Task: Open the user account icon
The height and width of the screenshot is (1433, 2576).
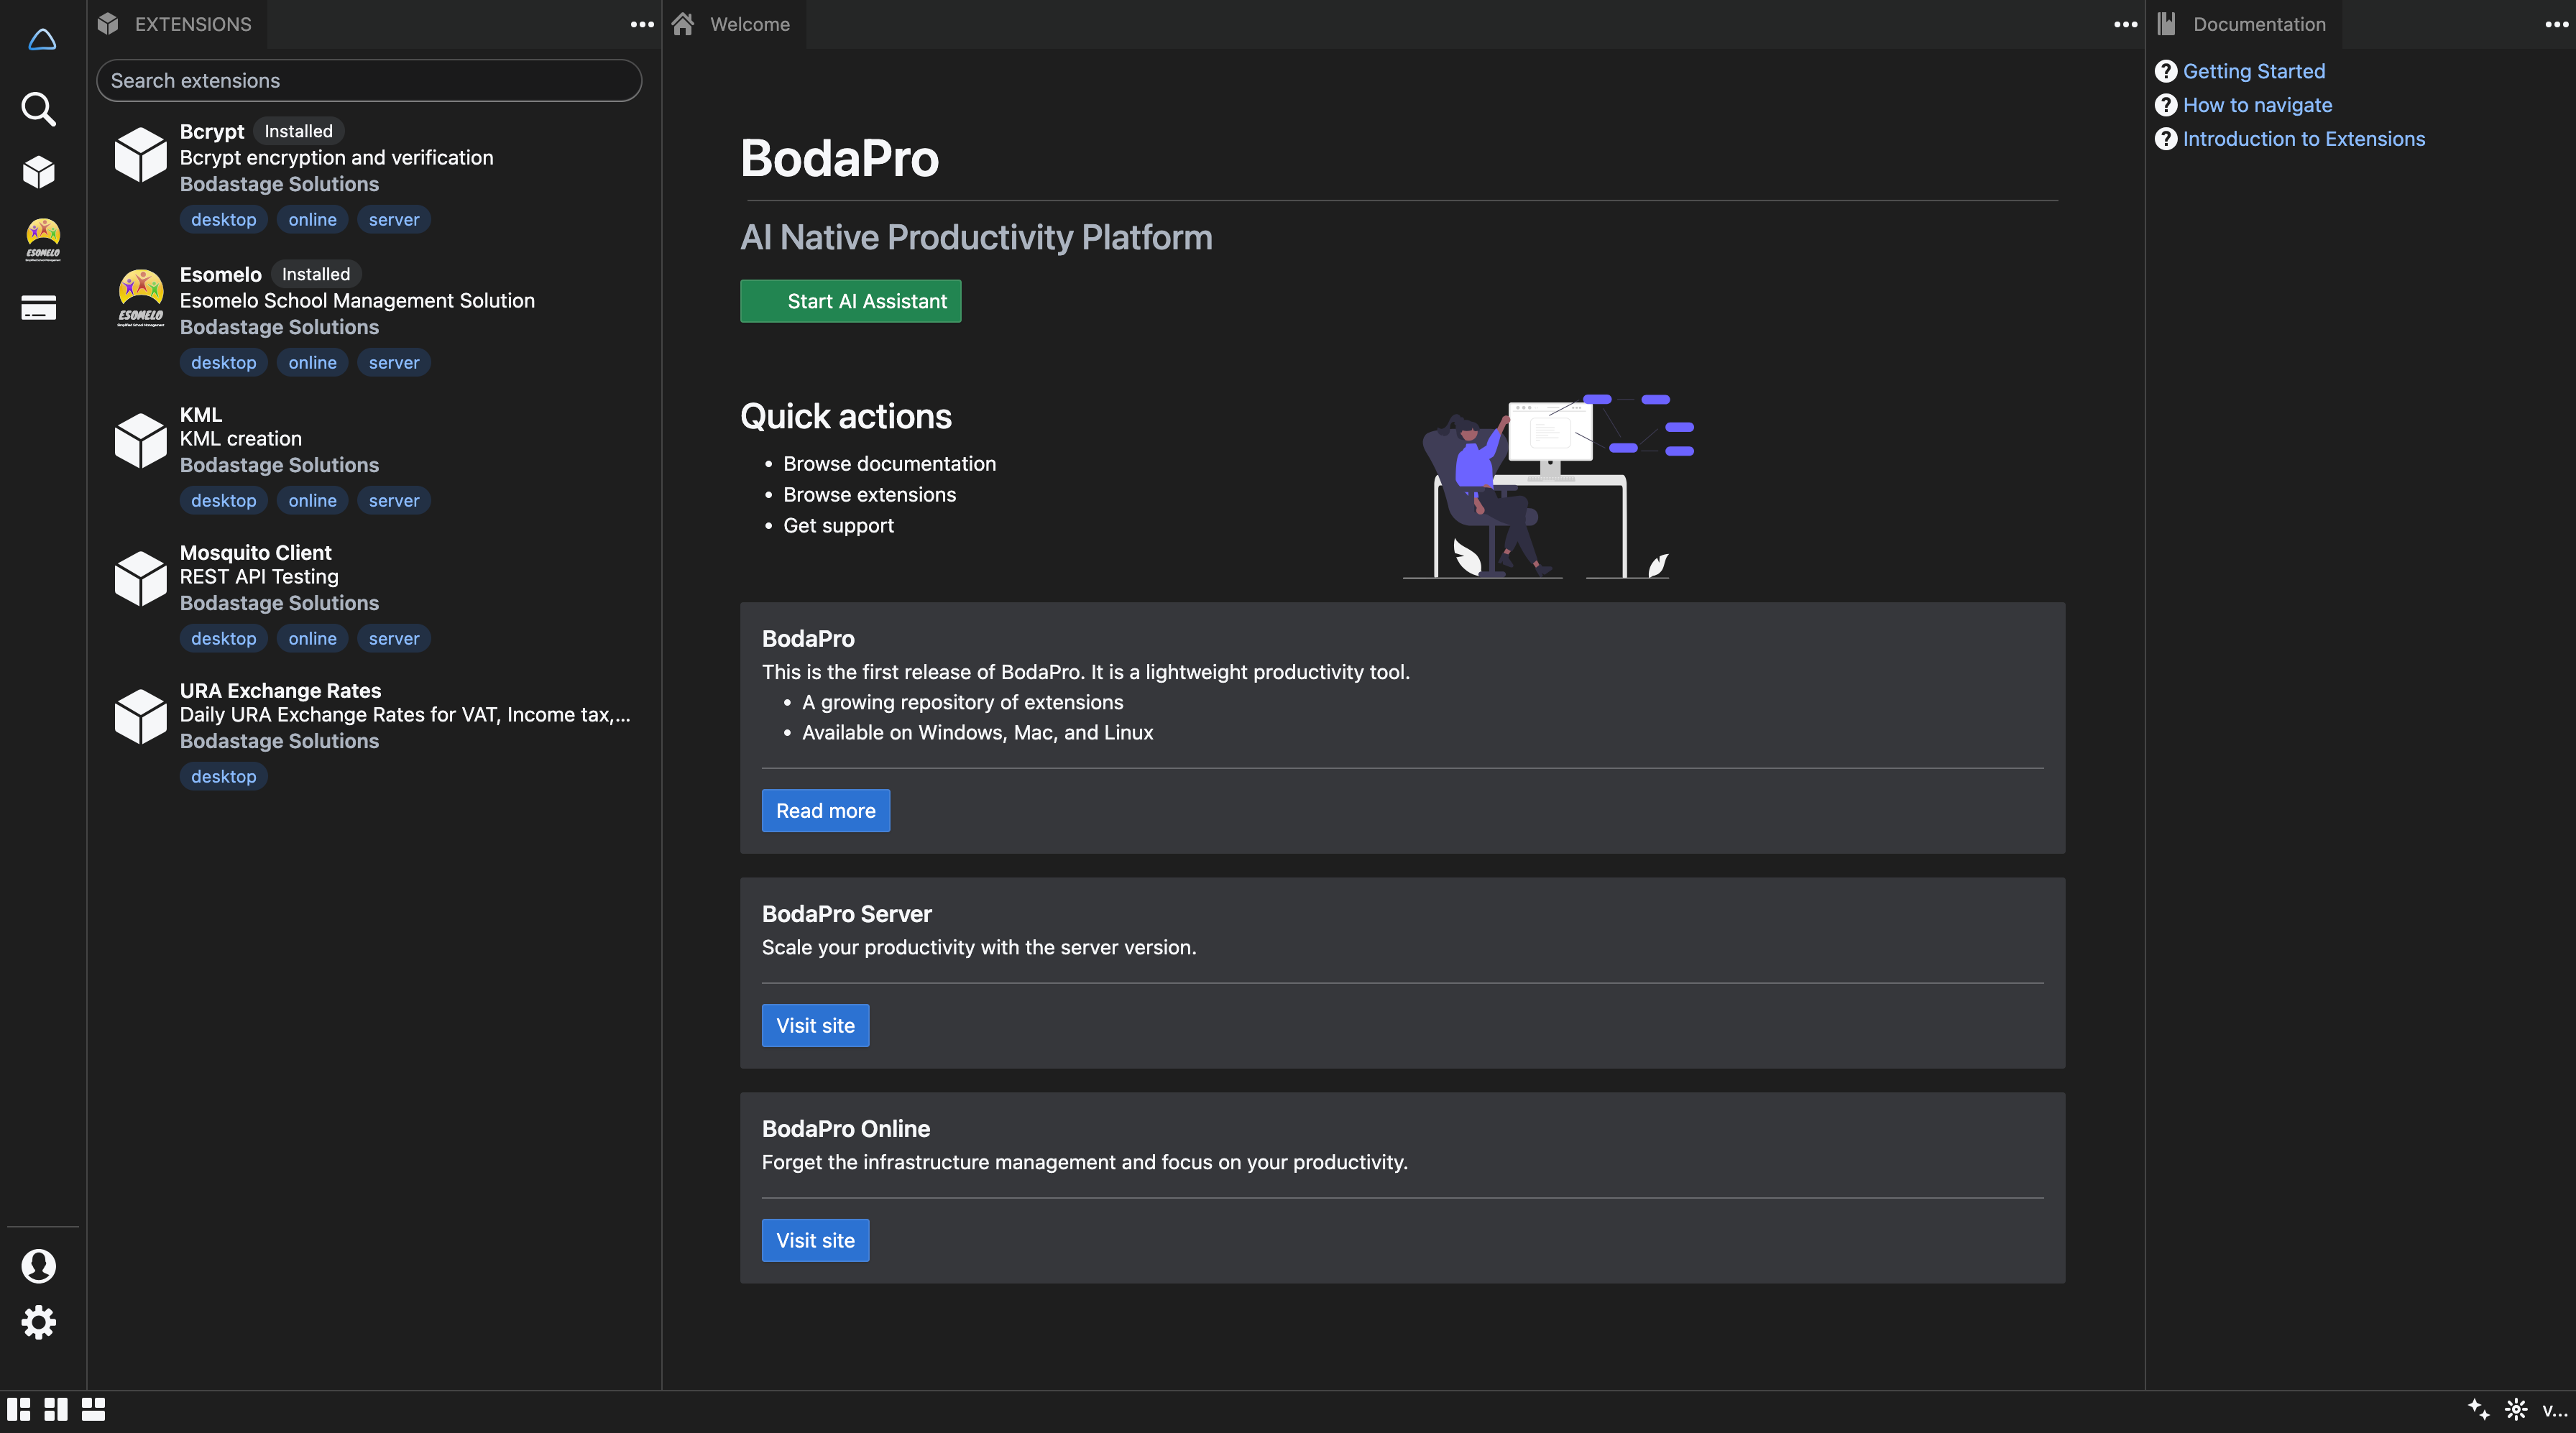Action: tap(39, 1266)
